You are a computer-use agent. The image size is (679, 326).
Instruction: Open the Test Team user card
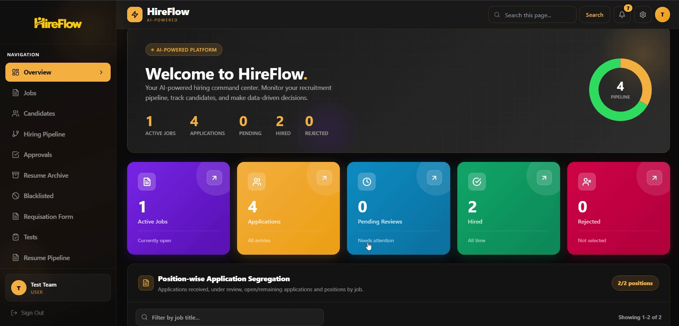tap(58, 288)
